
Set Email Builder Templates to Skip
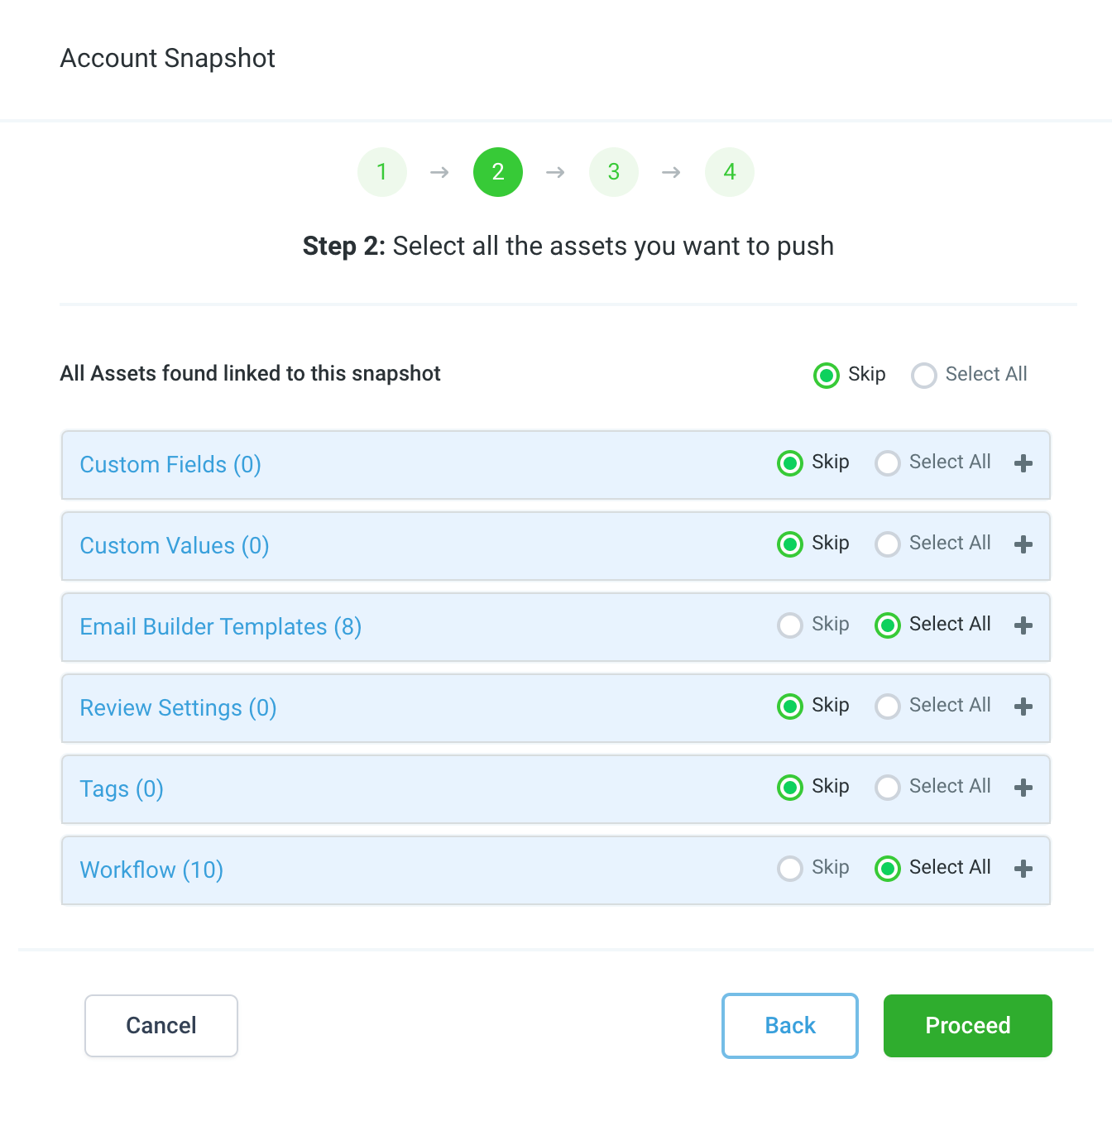tap(790, 625)
